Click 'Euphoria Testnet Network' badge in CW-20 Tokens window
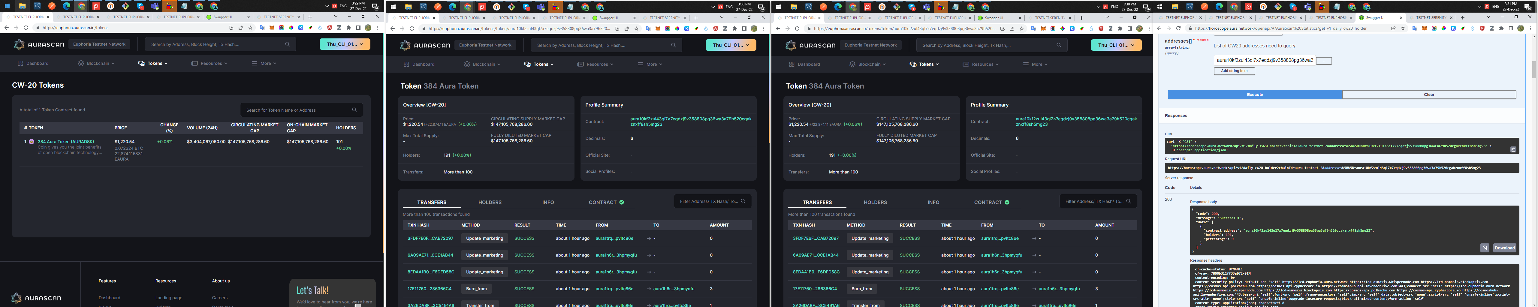The height and width of the screenshot is (307, 1538). 99,44
